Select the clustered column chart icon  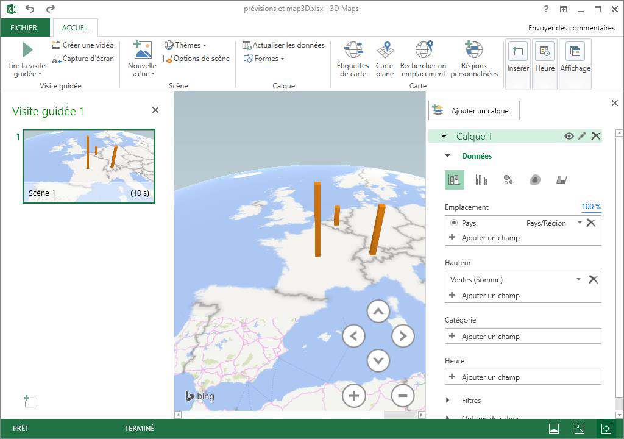[481, 180]
